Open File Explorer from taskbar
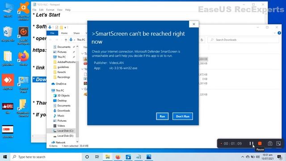286x161 pixels. click(108, 157)
